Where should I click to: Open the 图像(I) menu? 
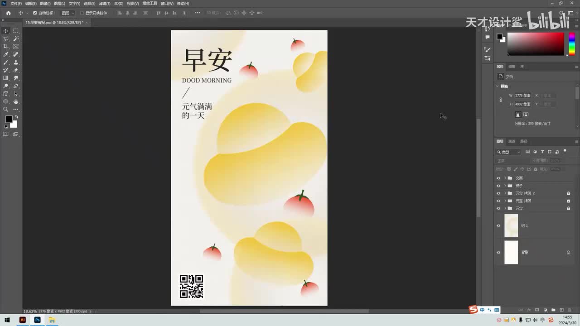click(45, 3)
